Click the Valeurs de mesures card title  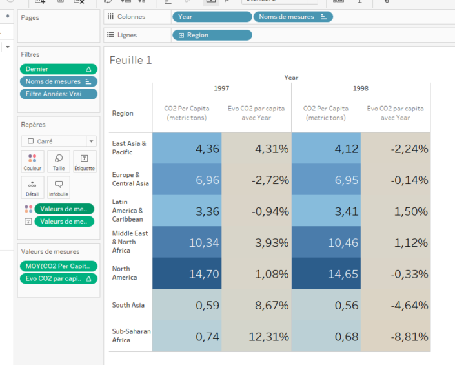pyautogui.click(x=50, y=252)
